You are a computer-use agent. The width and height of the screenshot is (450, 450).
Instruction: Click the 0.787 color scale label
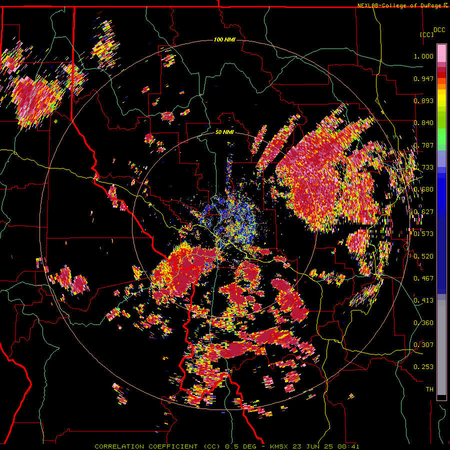pyautogui.click(x=423, y=145)
